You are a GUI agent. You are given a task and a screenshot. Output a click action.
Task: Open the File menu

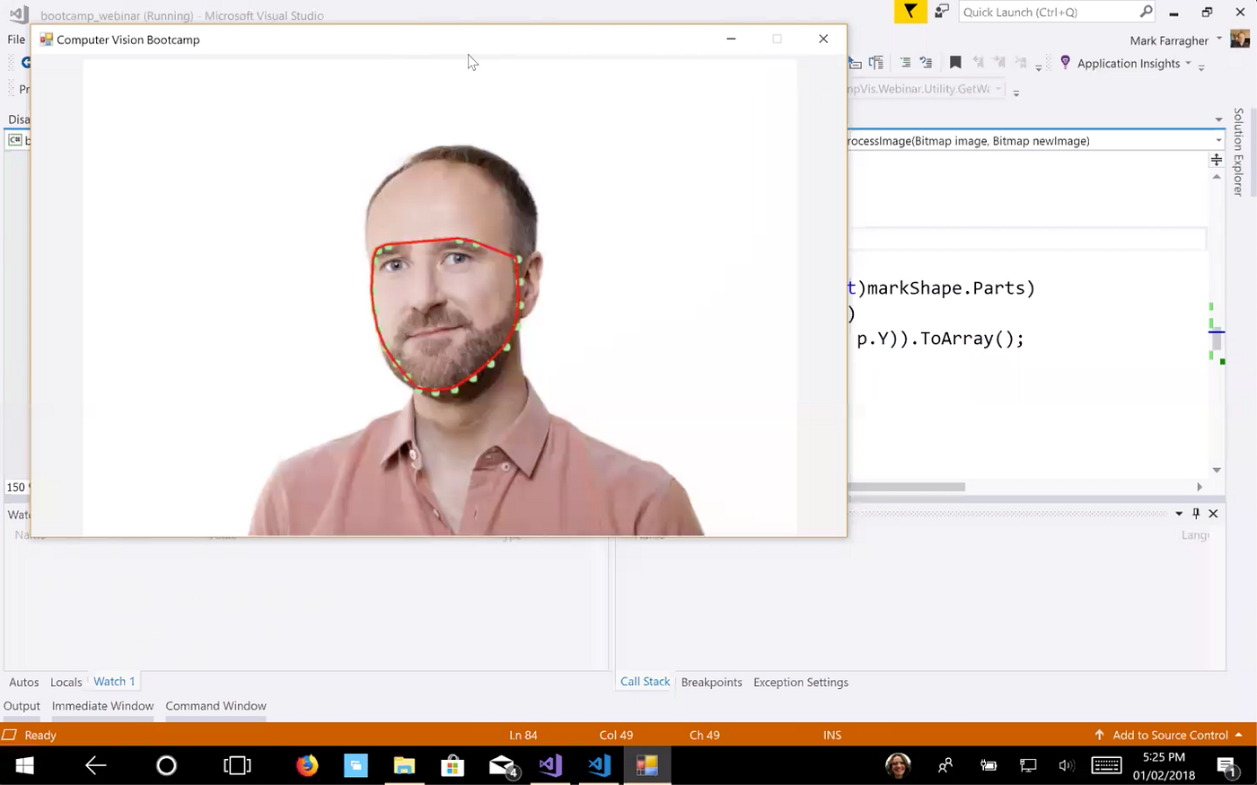(15, 40)
